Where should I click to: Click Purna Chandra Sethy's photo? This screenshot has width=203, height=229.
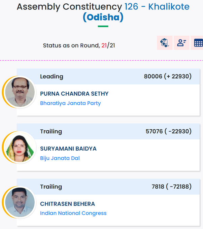pyautogui.click(x=20, y=92)
